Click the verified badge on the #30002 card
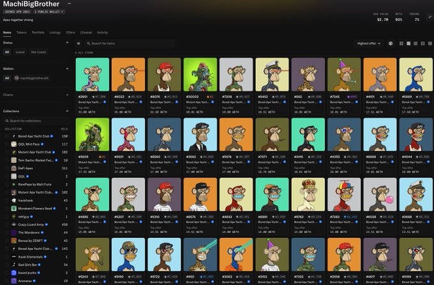 coord(213,102)
